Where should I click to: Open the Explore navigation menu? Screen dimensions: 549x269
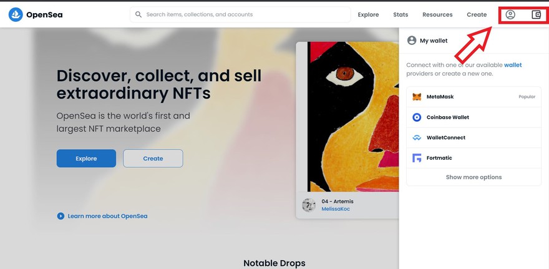point(368,14)
